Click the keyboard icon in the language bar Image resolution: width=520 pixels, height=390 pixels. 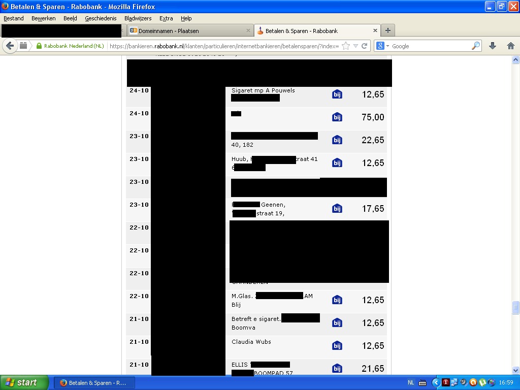tap(422, 383)
